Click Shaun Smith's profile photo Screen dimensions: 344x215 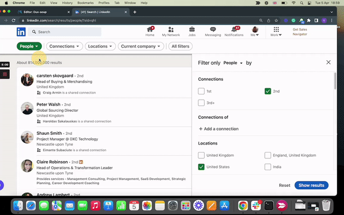click(x=27, y=137)
